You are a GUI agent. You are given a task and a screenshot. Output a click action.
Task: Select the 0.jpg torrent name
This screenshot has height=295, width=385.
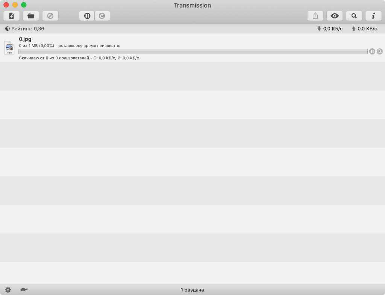(x=25, y=39)
